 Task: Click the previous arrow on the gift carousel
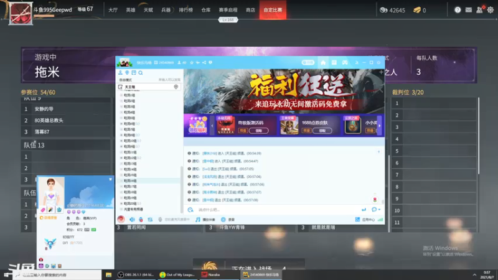[x=212, y=126]
